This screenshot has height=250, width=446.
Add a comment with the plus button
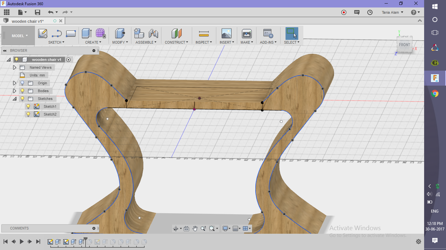(x=94, y=228)
